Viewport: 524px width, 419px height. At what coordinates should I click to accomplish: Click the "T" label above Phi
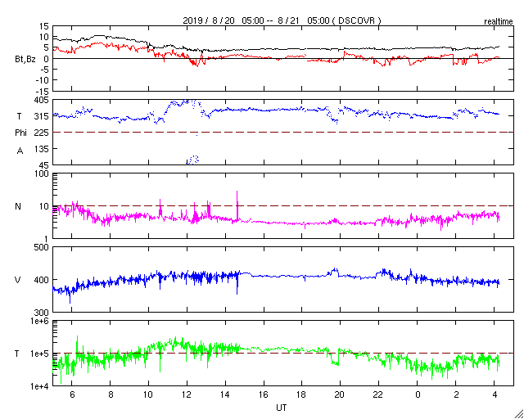(20, 116)
